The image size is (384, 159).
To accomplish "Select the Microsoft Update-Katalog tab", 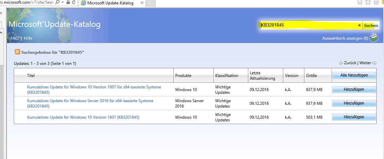I will coord(112,3).
